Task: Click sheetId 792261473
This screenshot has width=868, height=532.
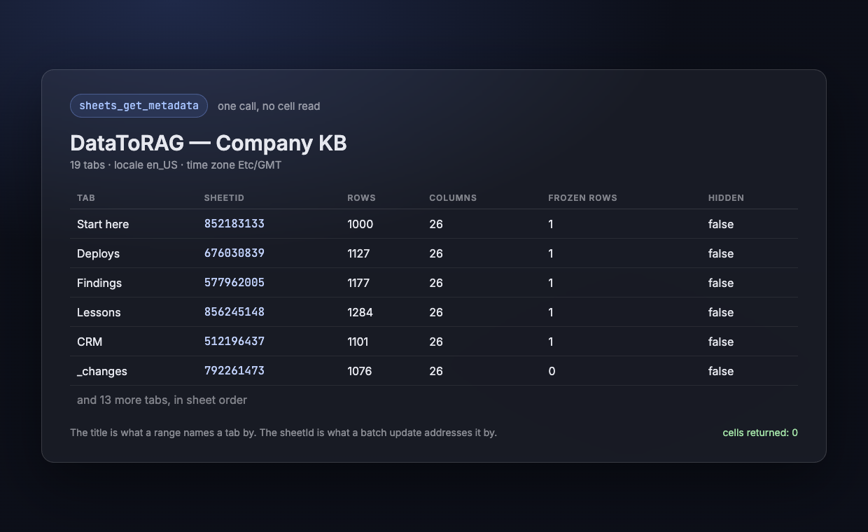Action: coord(234,371)
